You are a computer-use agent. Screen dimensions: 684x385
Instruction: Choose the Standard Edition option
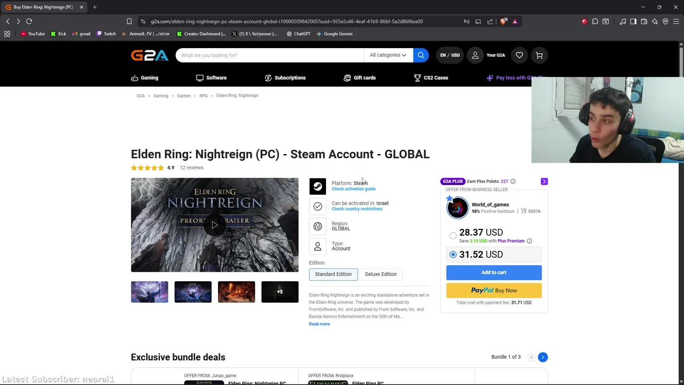point(333,274)
